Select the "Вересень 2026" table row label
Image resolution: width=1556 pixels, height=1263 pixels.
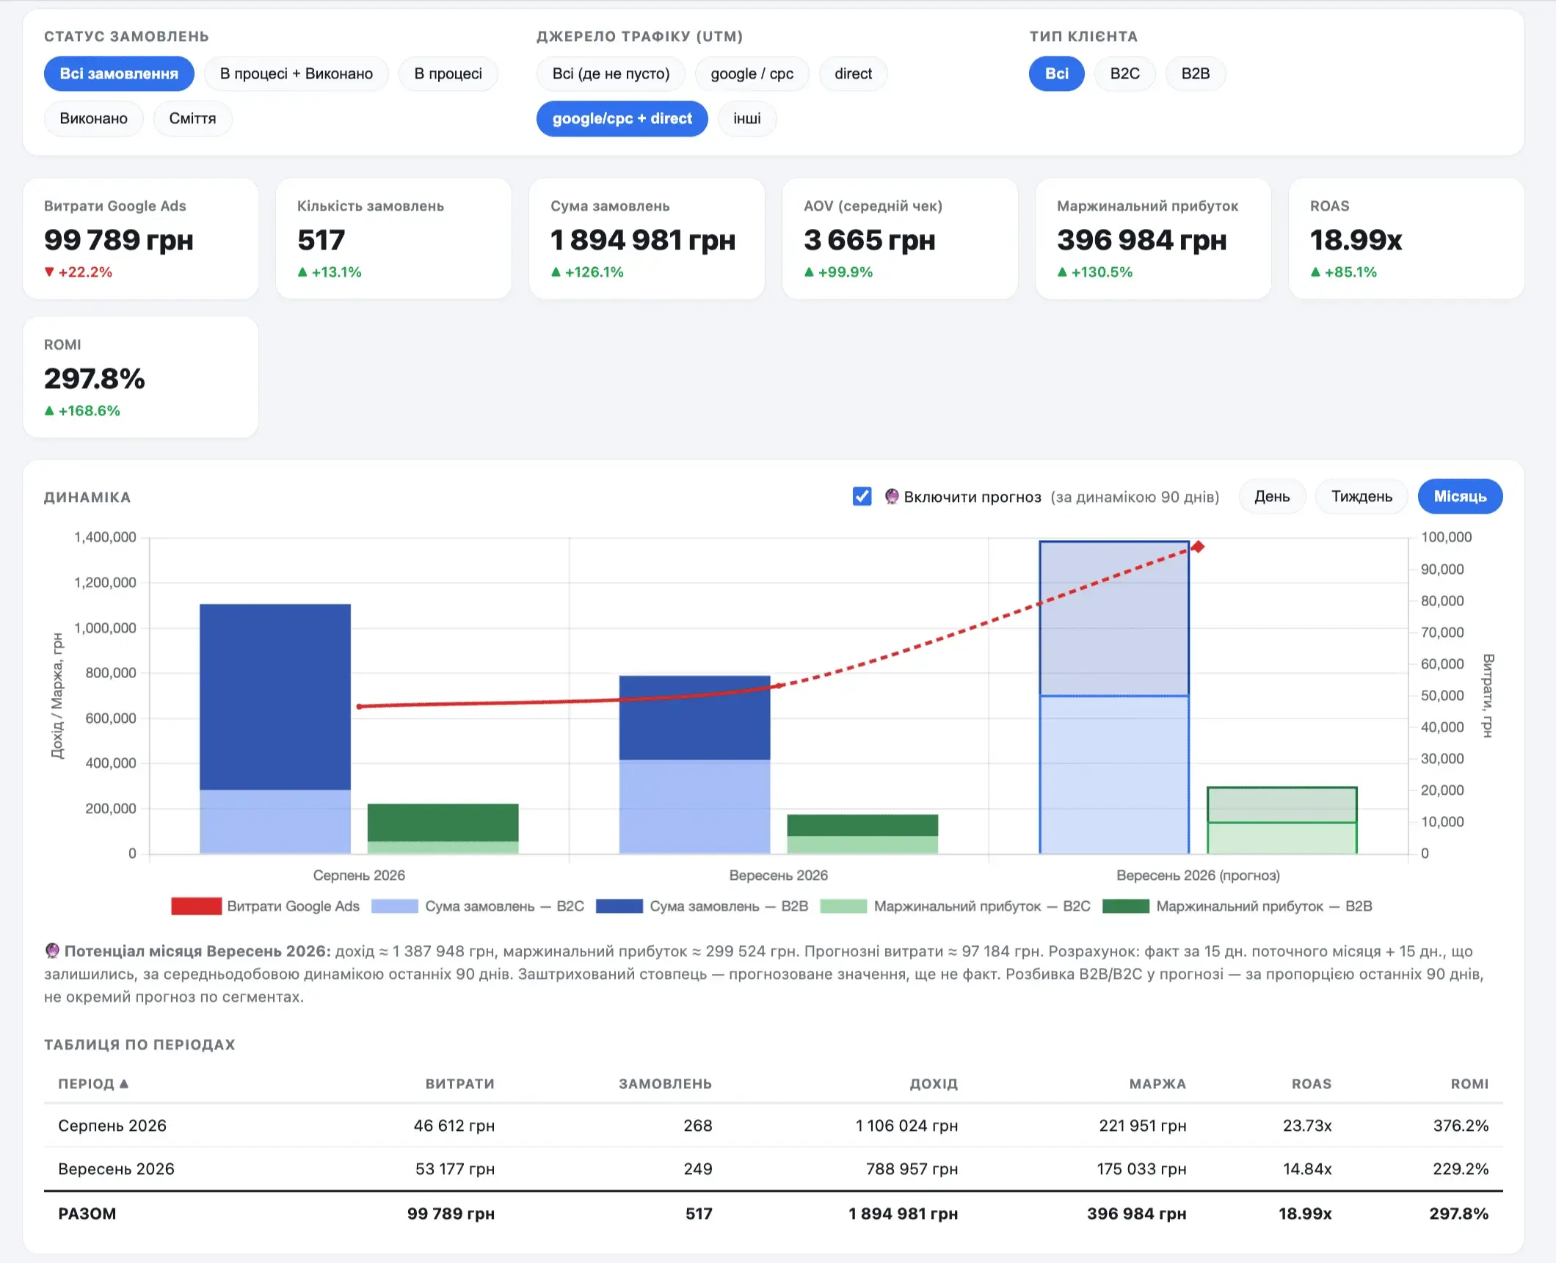pyautogui.click(x=116, y=1169)
